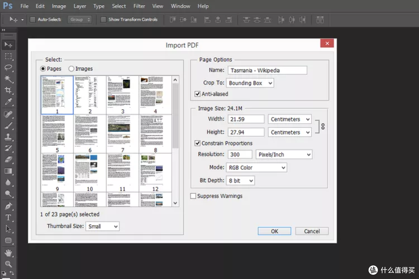Open the Thumbnail Size Small dropdown

[102, 226]
